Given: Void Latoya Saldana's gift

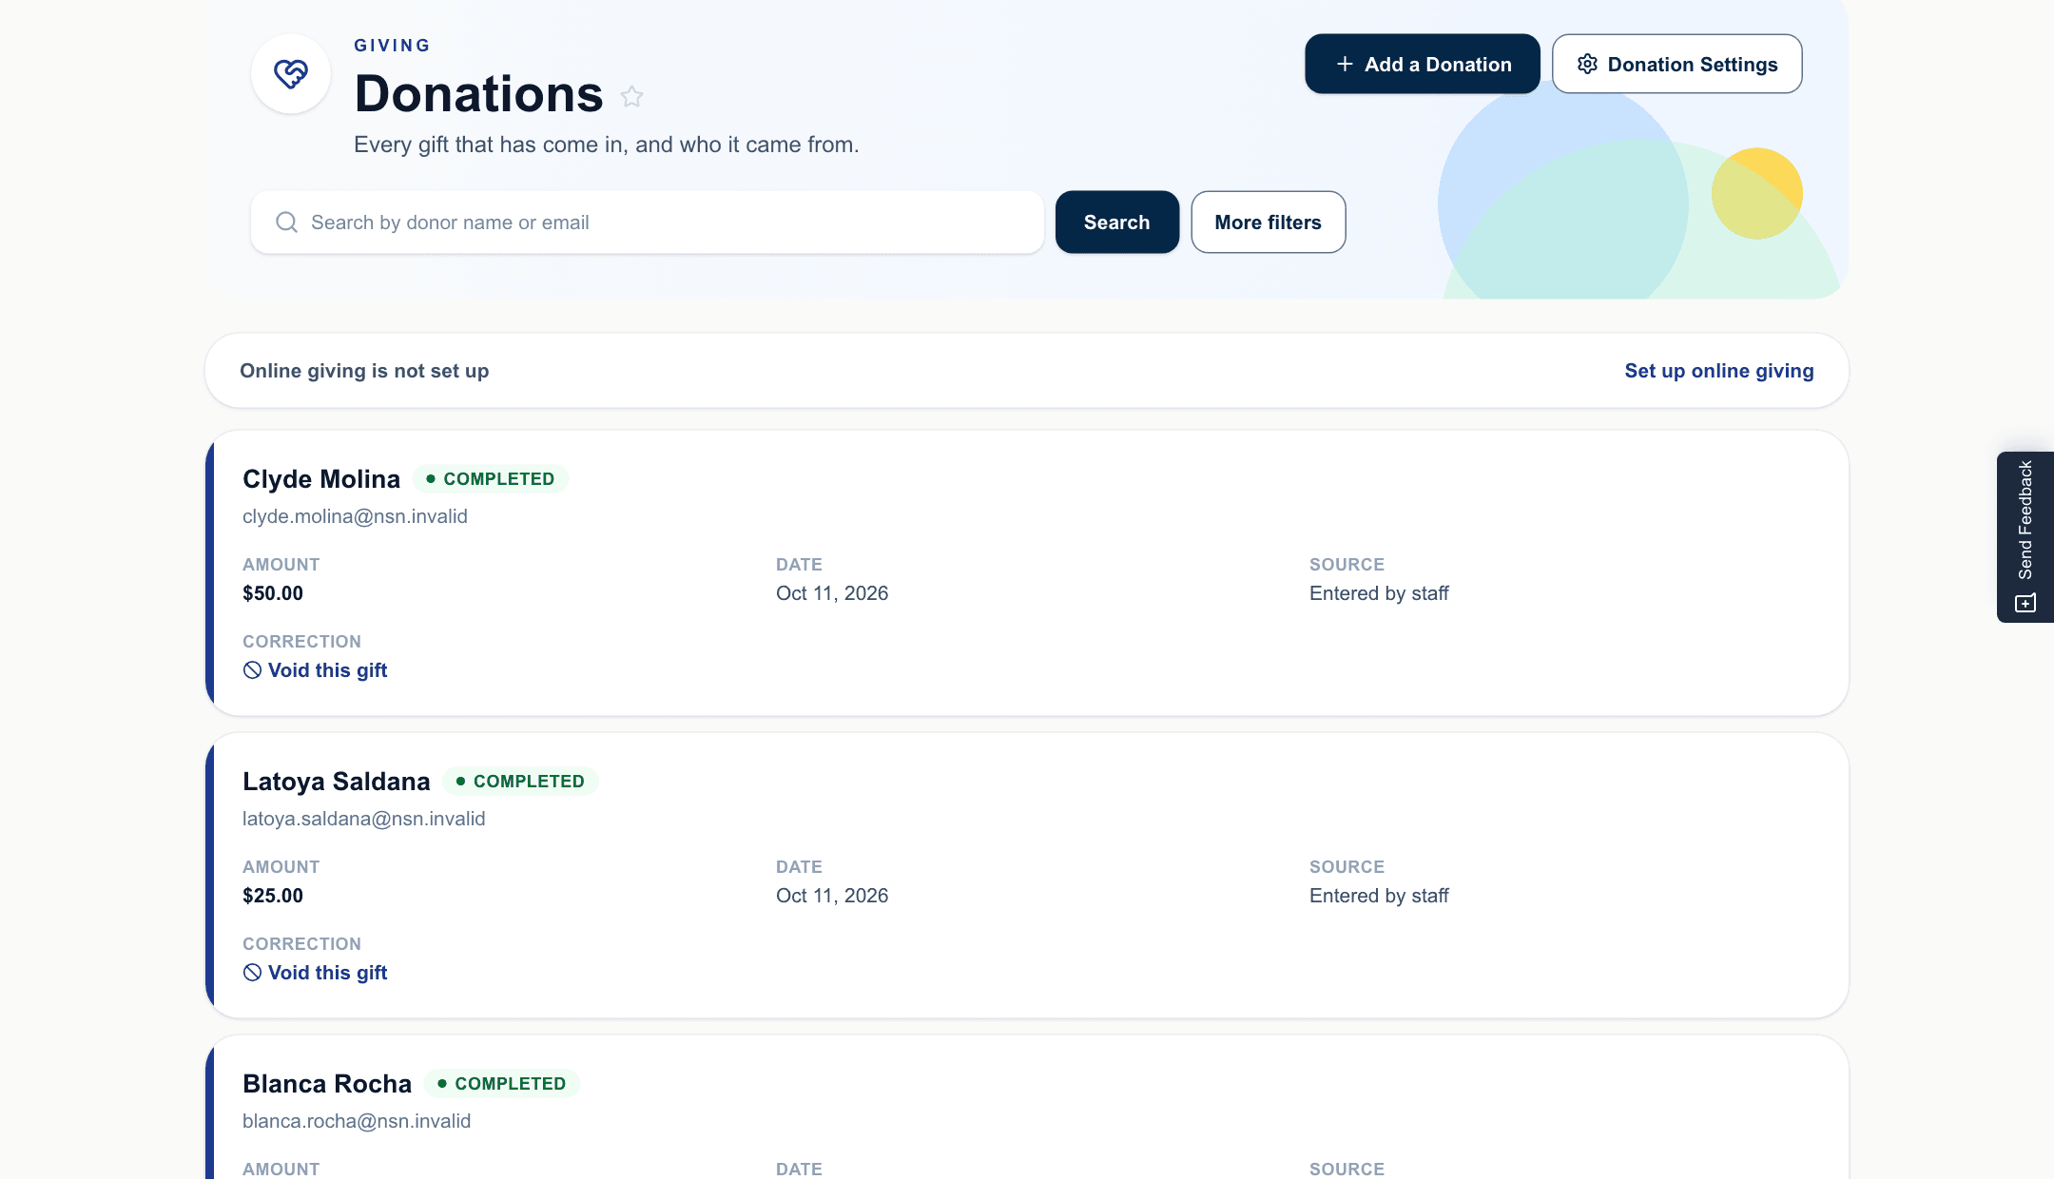Looking at the screenshot, I should point(316,973).
